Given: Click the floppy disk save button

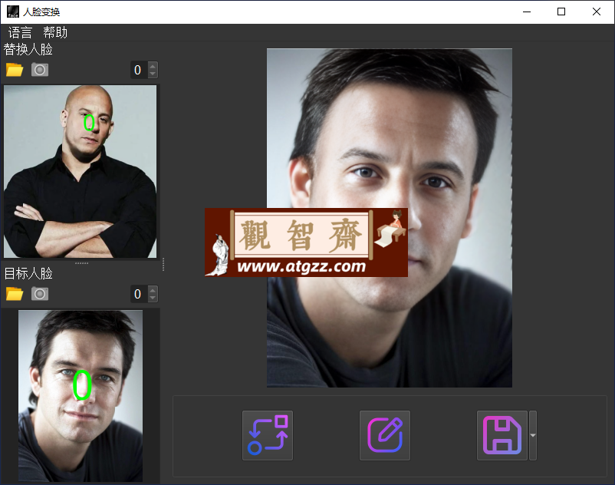Looking at the screenshot, I should [502, 435].
